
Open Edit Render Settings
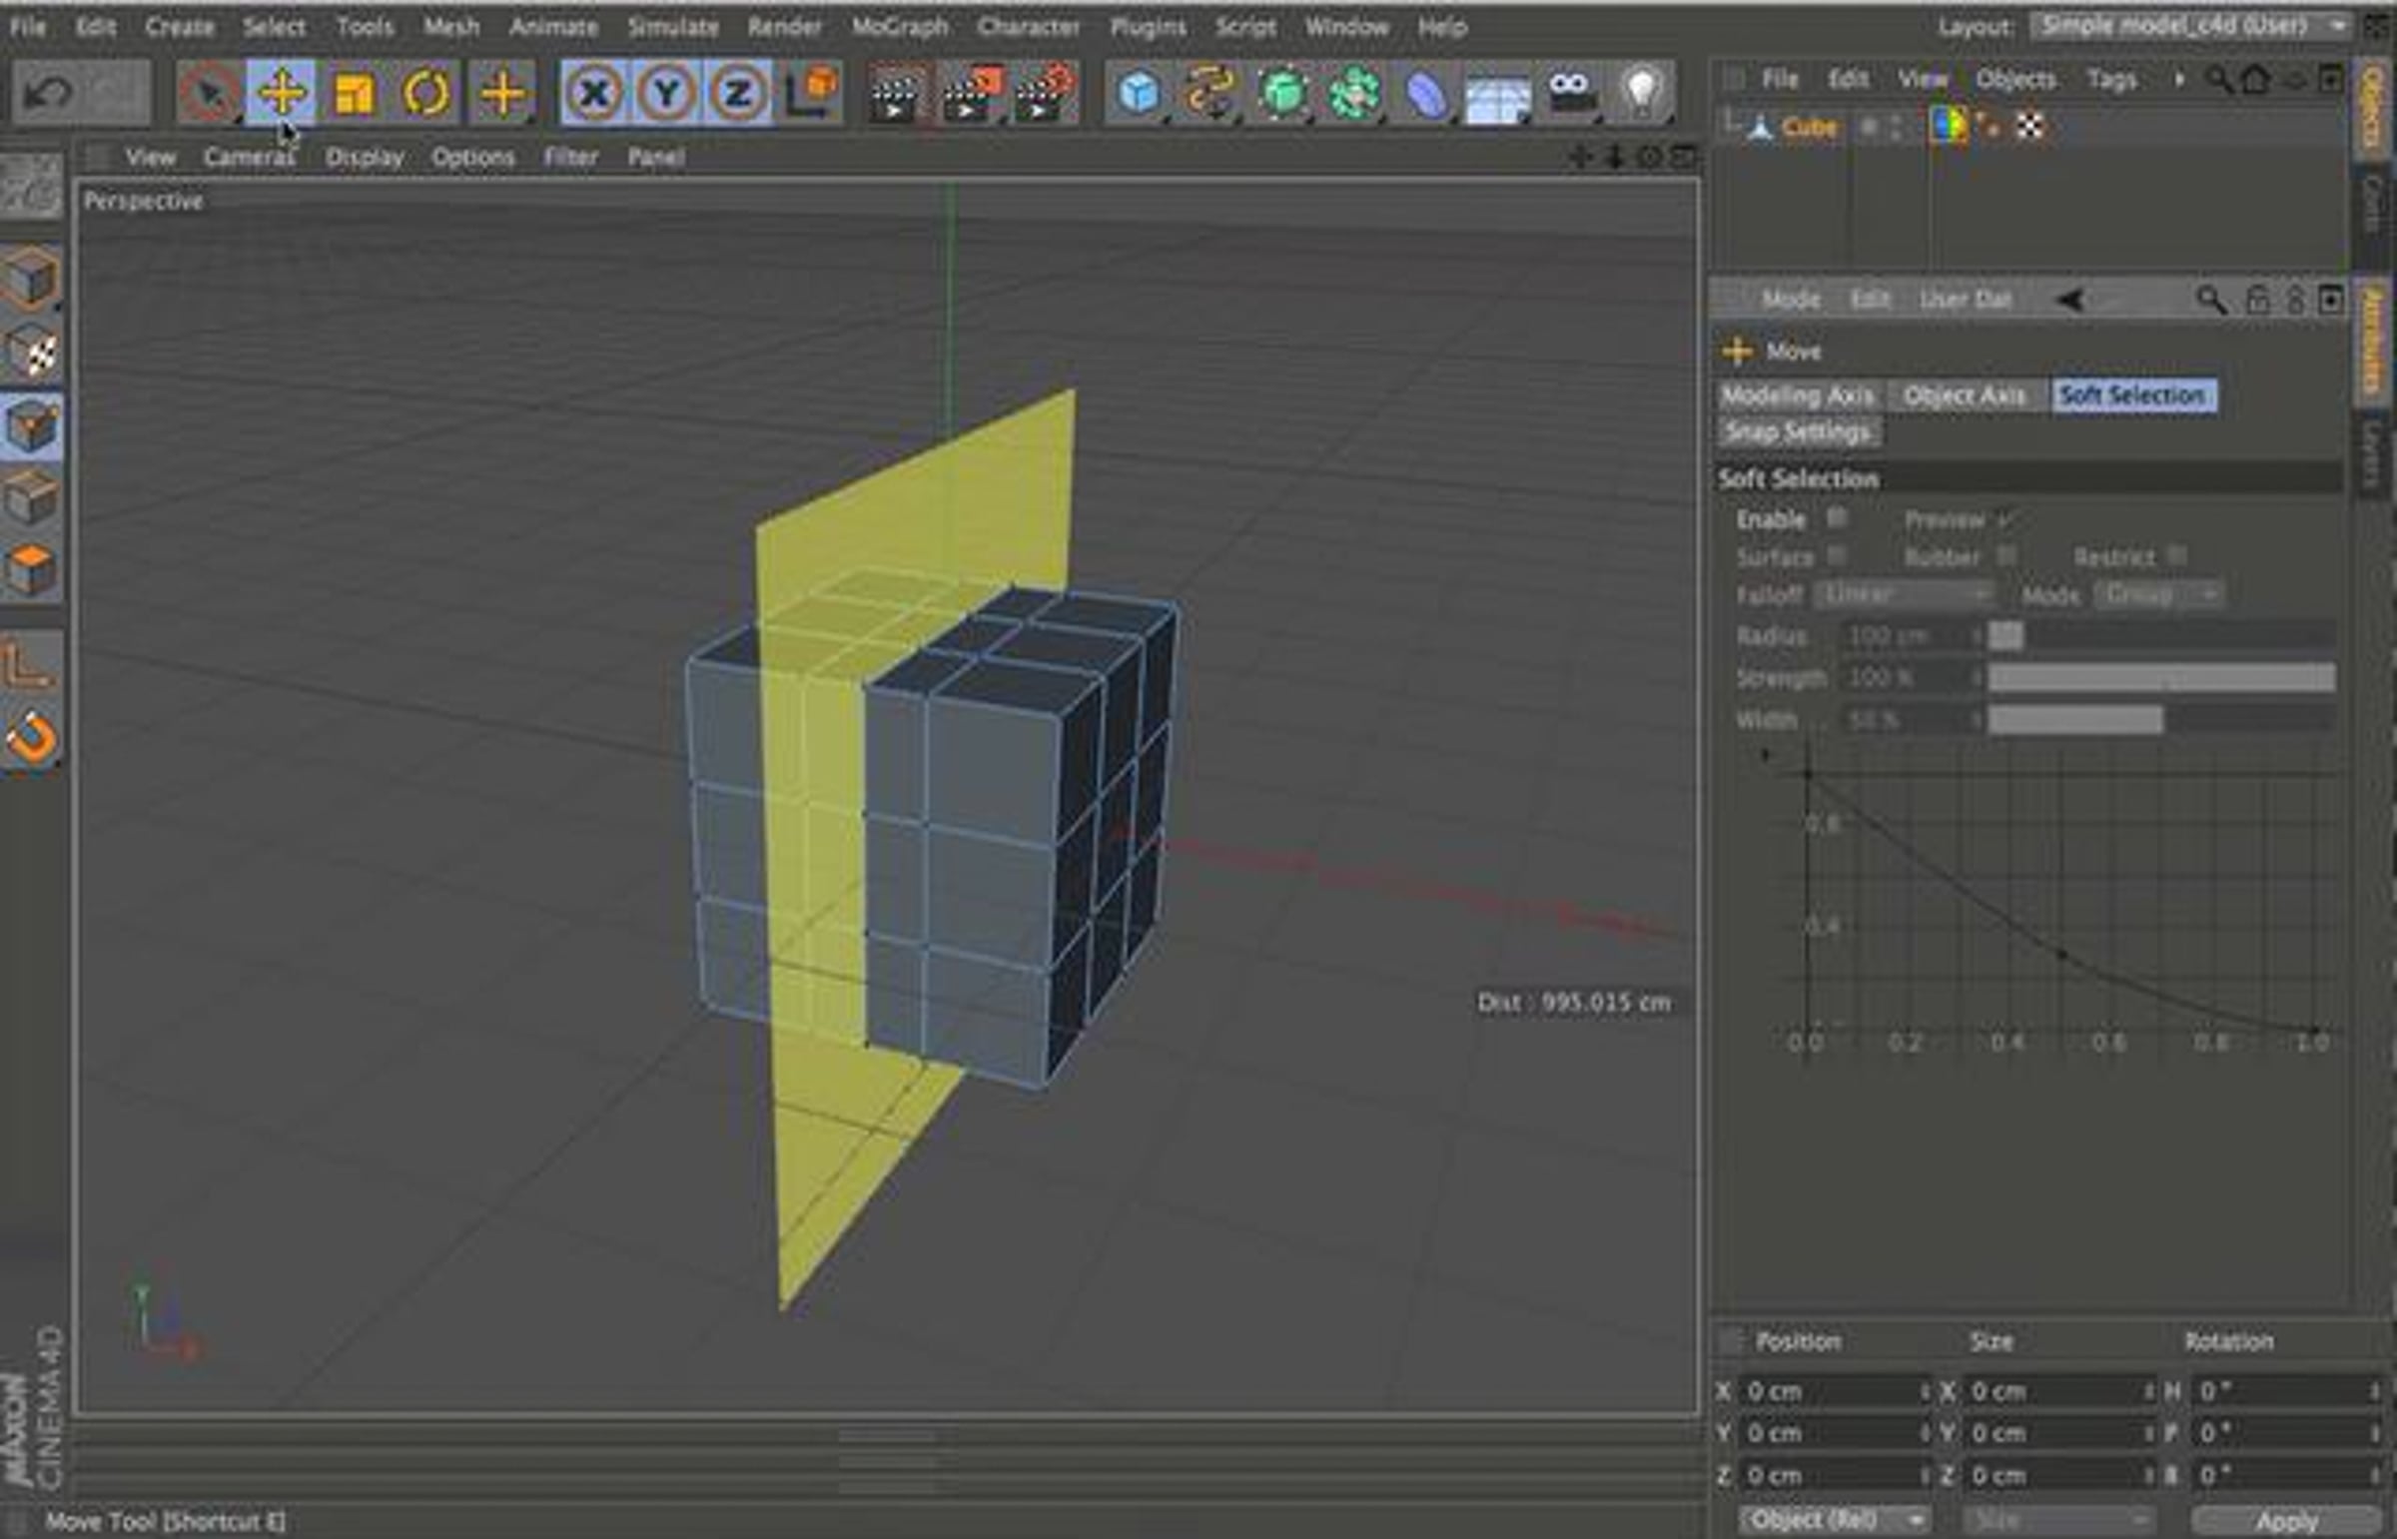point(1043,93)
